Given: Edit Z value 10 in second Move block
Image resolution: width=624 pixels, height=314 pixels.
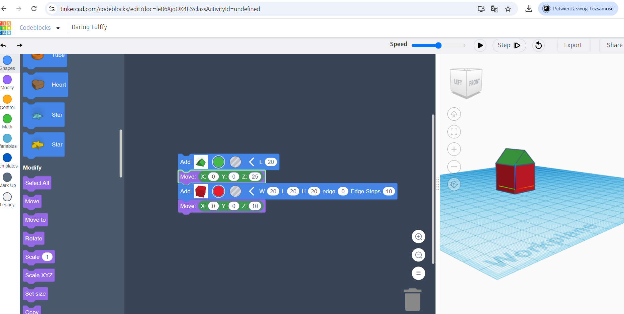Looking at the screenshot, I should (x=255, y=206).
